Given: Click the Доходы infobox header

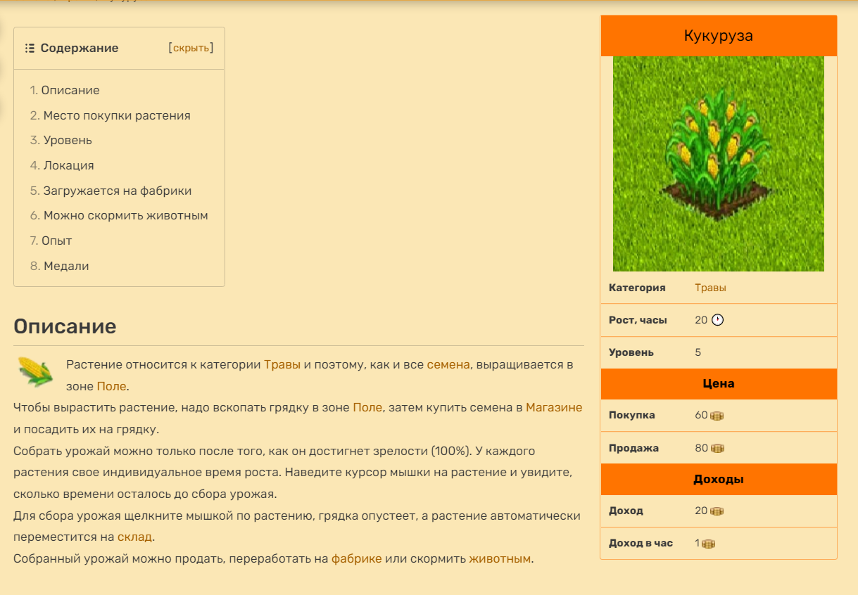Looking at the screenshot, I should click(x=719, y=480).
